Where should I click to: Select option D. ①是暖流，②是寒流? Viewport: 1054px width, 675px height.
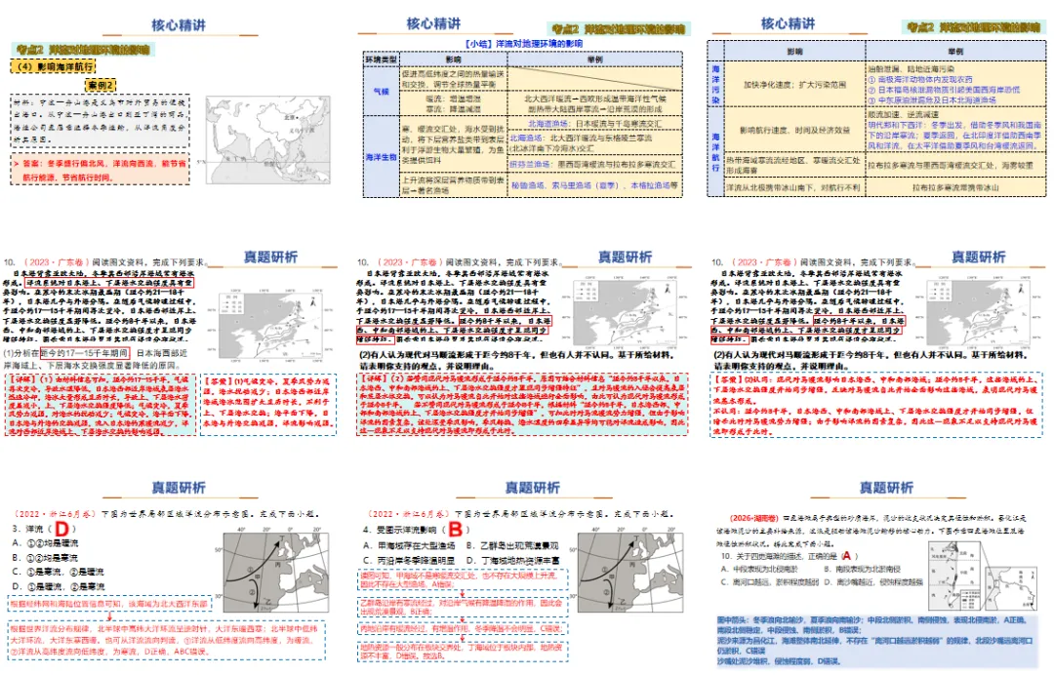[x=58, y=586]
